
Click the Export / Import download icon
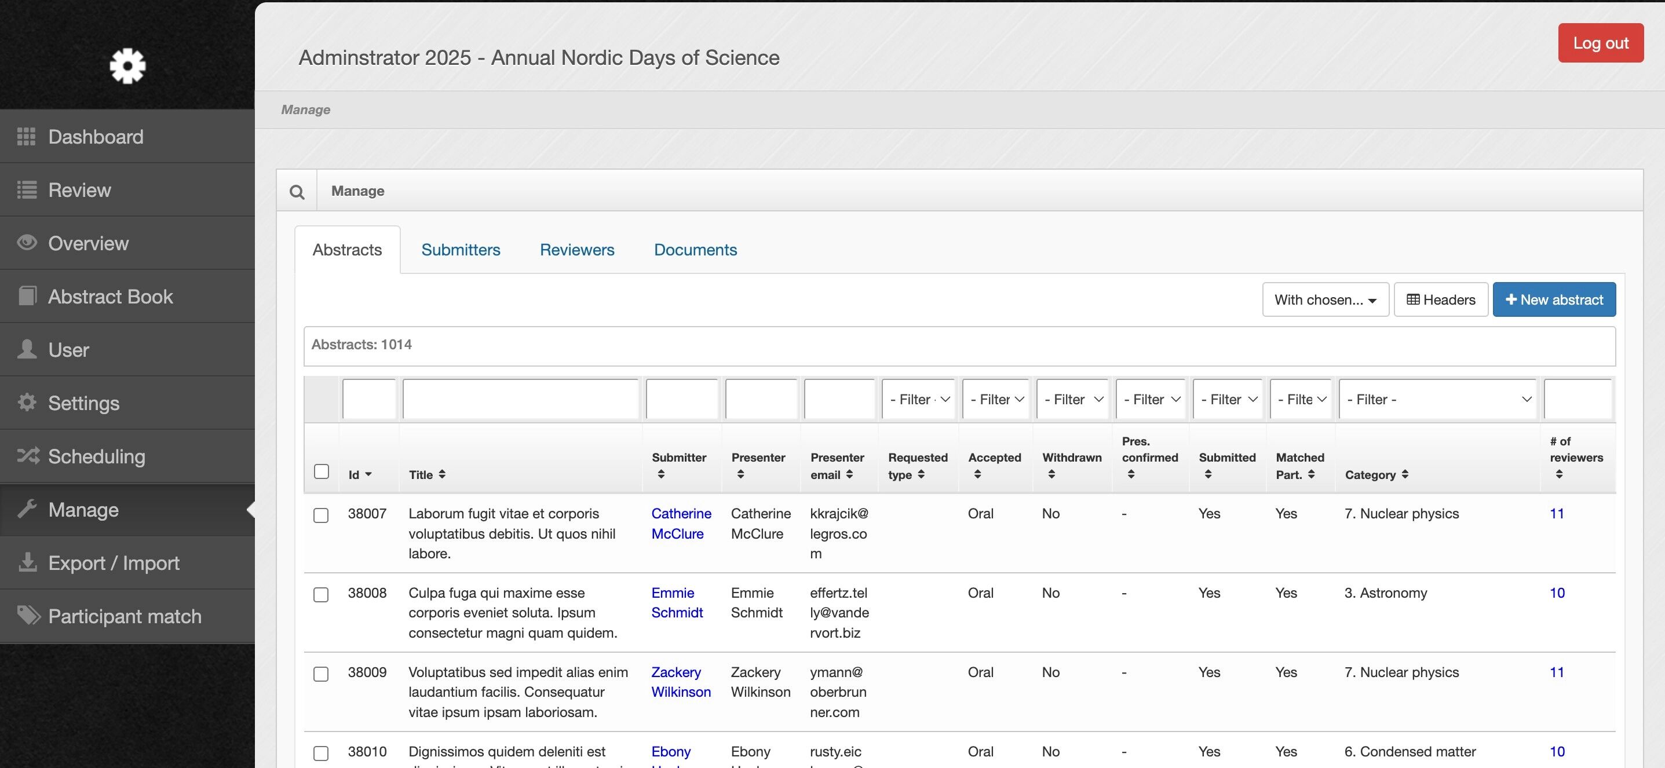tap(27, 562)
